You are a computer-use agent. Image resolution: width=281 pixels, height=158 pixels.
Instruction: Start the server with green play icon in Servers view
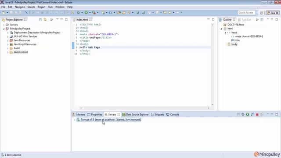tap(248, 114)
